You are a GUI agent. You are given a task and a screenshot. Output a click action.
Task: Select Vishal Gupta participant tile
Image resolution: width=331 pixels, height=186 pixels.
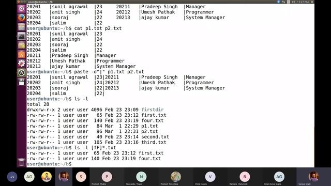(210, 177)
